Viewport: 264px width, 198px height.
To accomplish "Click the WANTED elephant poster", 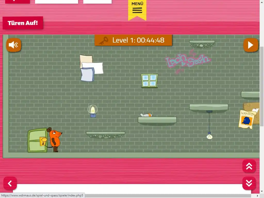I will 247,119.
